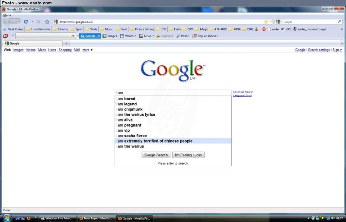Image resolution: width=346 pixels, height=222 pixels.
Task: Click the Resize tool in the toolbar
Action: (x=183, y=36)
